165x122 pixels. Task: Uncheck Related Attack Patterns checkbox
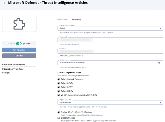coord(59,79)
